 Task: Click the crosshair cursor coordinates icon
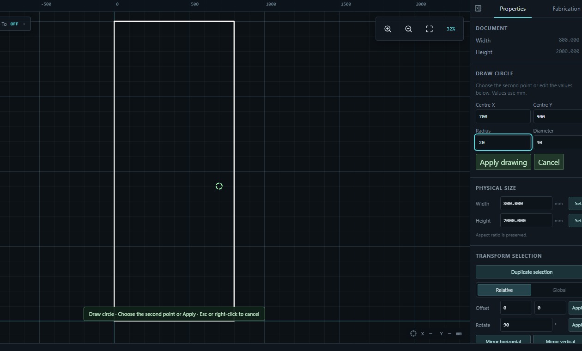(x=413, y=333)
